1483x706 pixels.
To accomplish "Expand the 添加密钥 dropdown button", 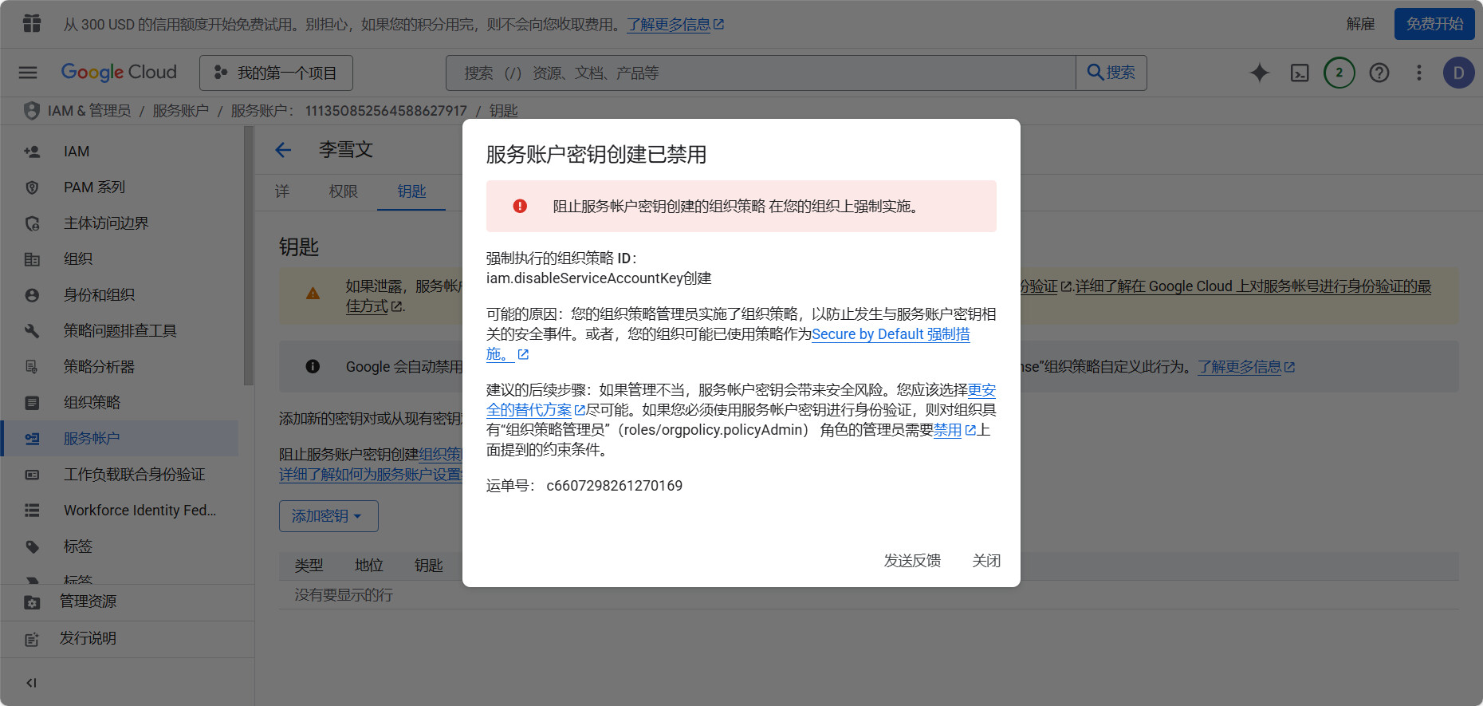I will click(x=328, y=516).
